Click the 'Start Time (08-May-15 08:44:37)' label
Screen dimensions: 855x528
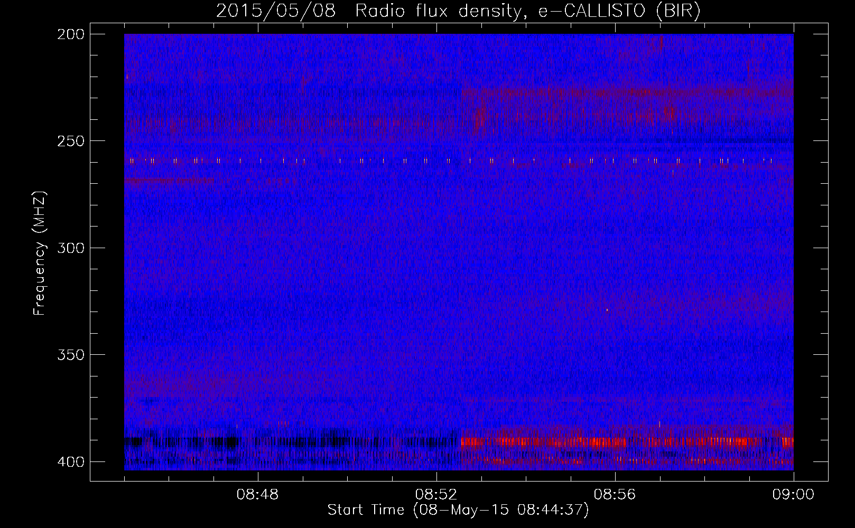[x=458, y=510]
